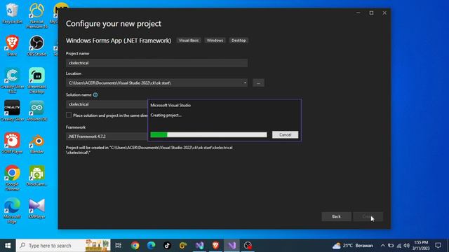The image size is (449, 252).
Task: Open GOM Player desktop icon
Action: tap(12, 143)
